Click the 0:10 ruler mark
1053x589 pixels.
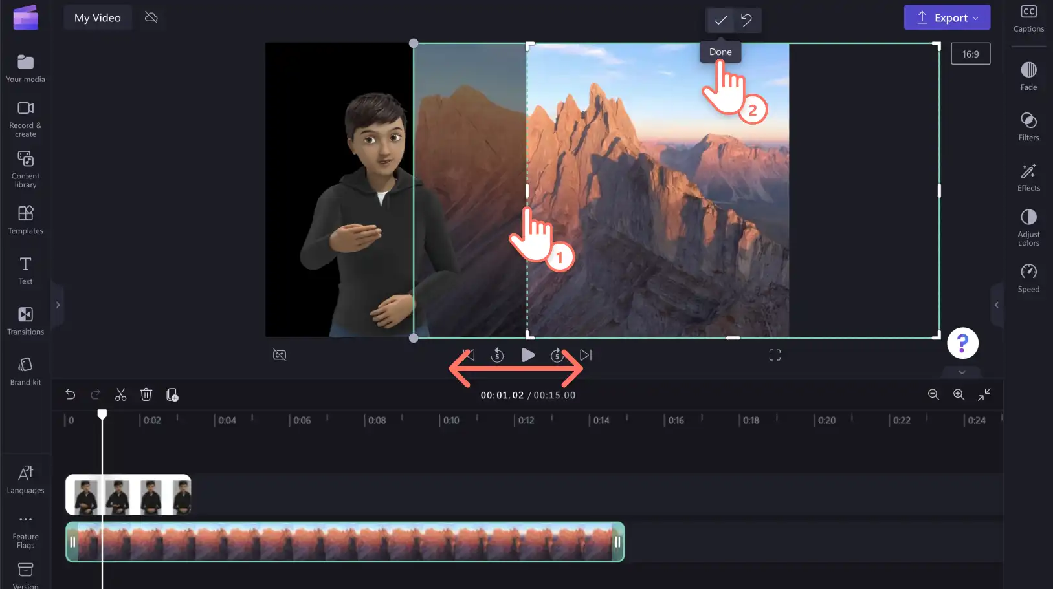pos(450,420)
